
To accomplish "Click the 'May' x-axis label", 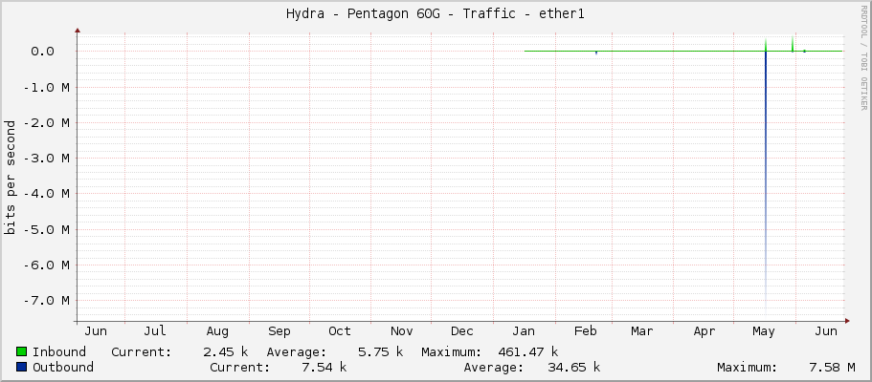I will 764,331.
